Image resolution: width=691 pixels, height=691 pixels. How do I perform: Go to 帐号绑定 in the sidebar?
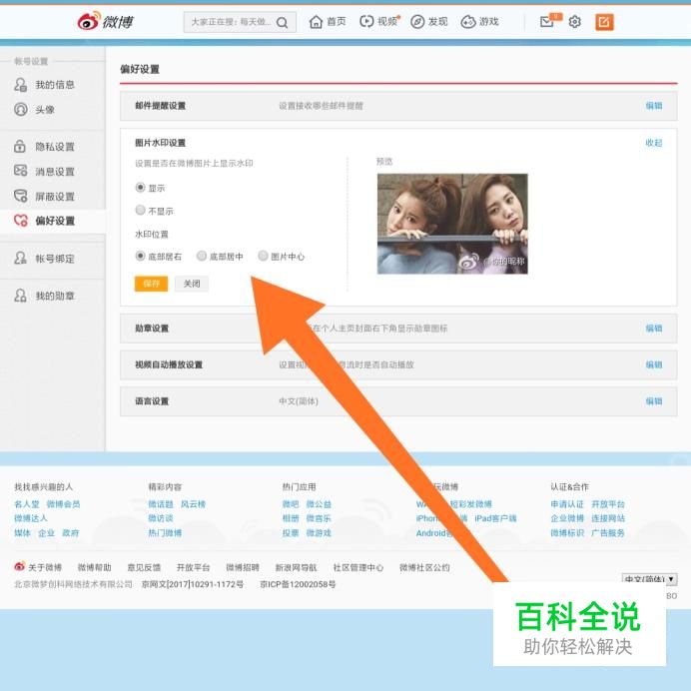pyautogui.click(x=55, y=259)
